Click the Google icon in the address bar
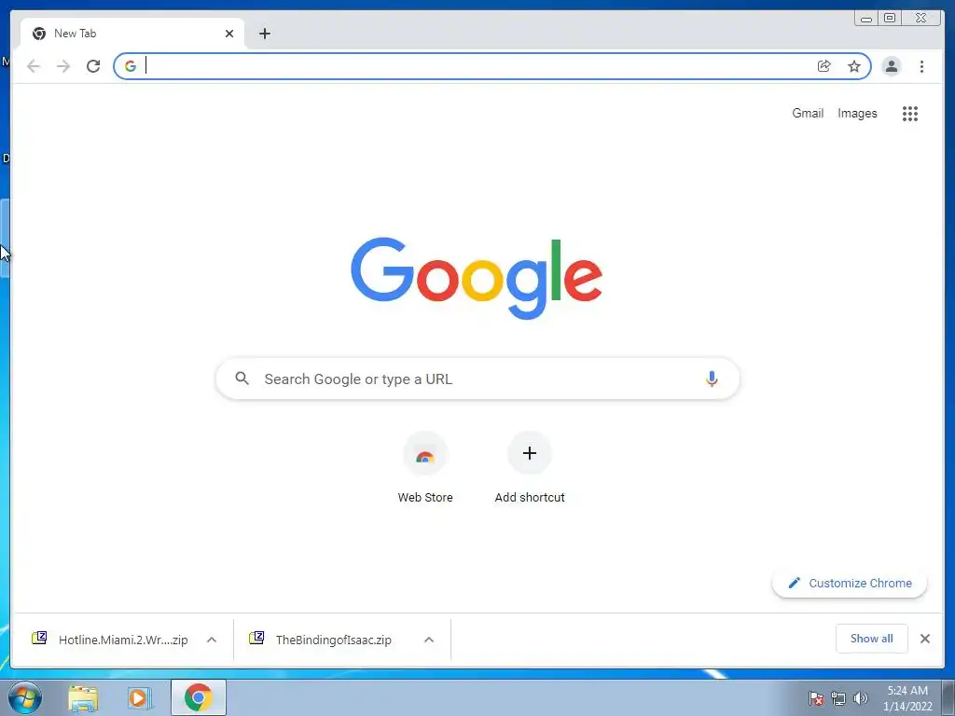955x716 pixels. point(130,66)
